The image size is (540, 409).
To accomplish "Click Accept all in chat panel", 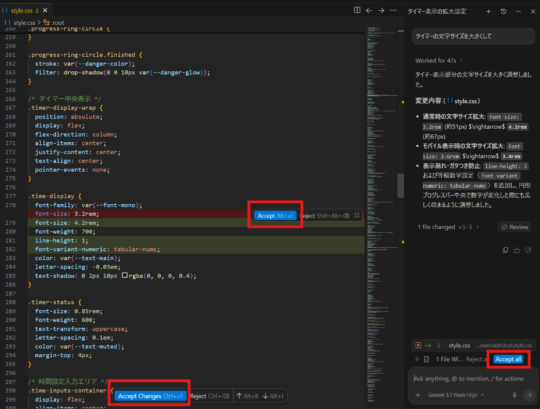I will pos(508,359).
